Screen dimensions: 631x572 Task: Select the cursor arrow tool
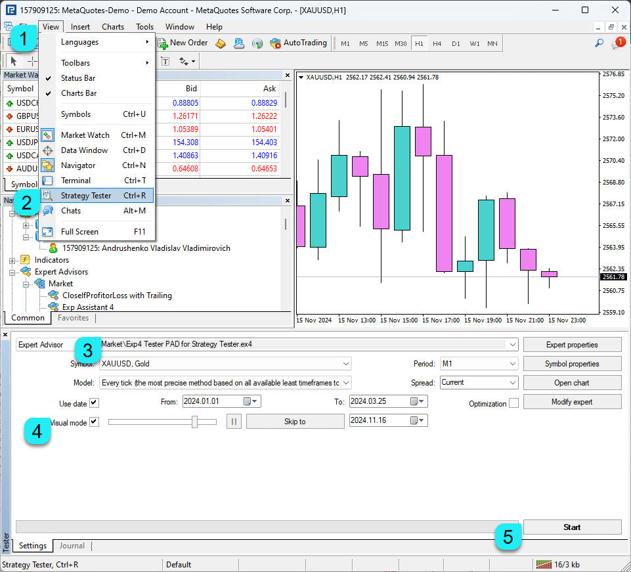point(14,61)
